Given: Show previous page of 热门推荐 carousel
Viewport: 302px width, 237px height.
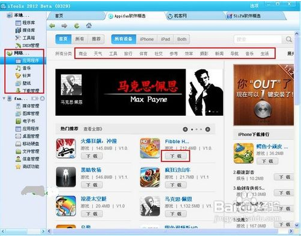Looking at the screenshot, I should pos(185,130).
